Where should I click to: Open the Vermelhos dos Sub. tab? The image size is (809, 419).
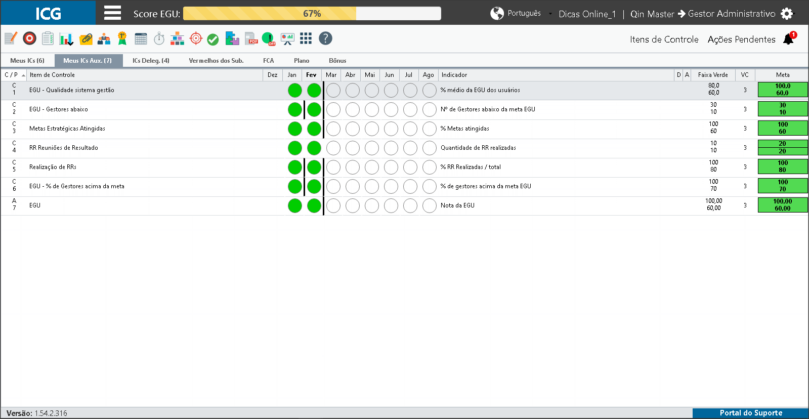pos(216,61)
